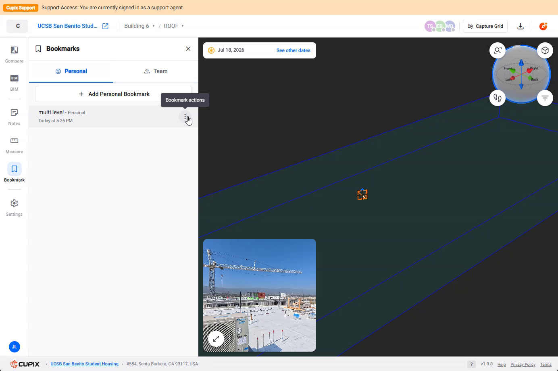This screenshot has height=371, width=558.
Task: Click the sun icon beside the capture date
Action: (x=211, y=50)
